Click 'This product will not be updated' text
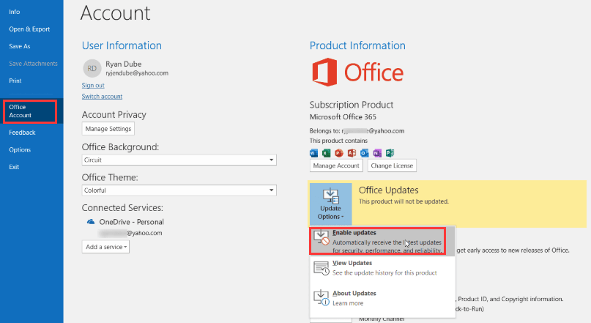Screen dimensions: 591x323 click(404, 201)
